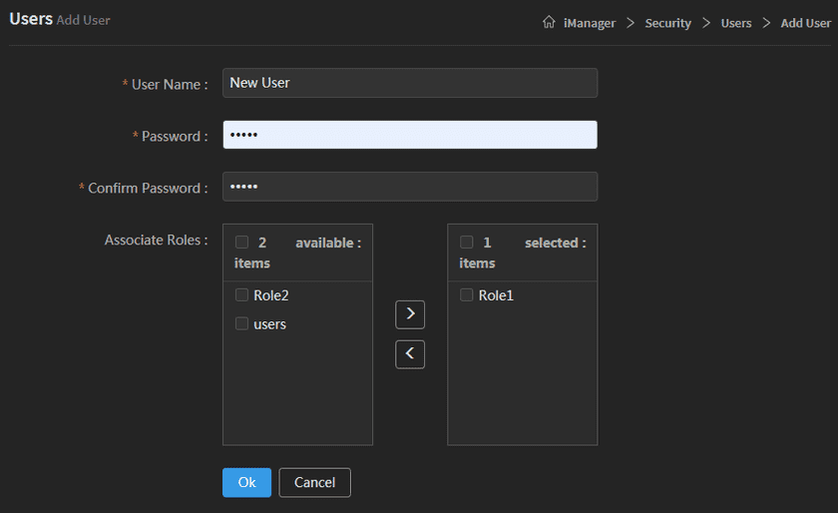Select the Role2 label in available list
This screenshot has height=513, width=838.
(270, 295)
